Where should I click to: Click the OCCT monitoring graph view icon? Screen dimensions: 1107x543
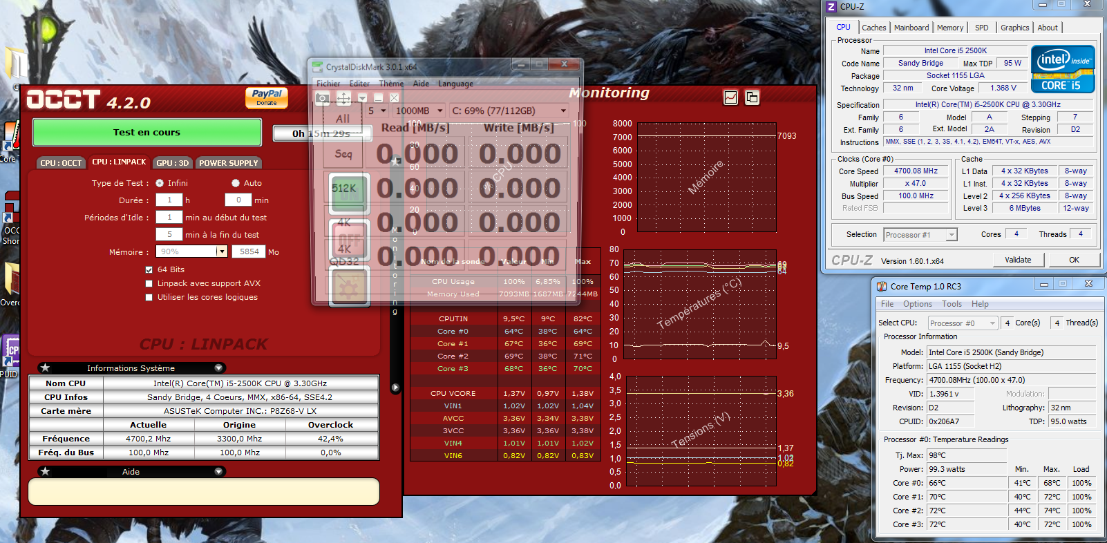[x=730, y=97]
